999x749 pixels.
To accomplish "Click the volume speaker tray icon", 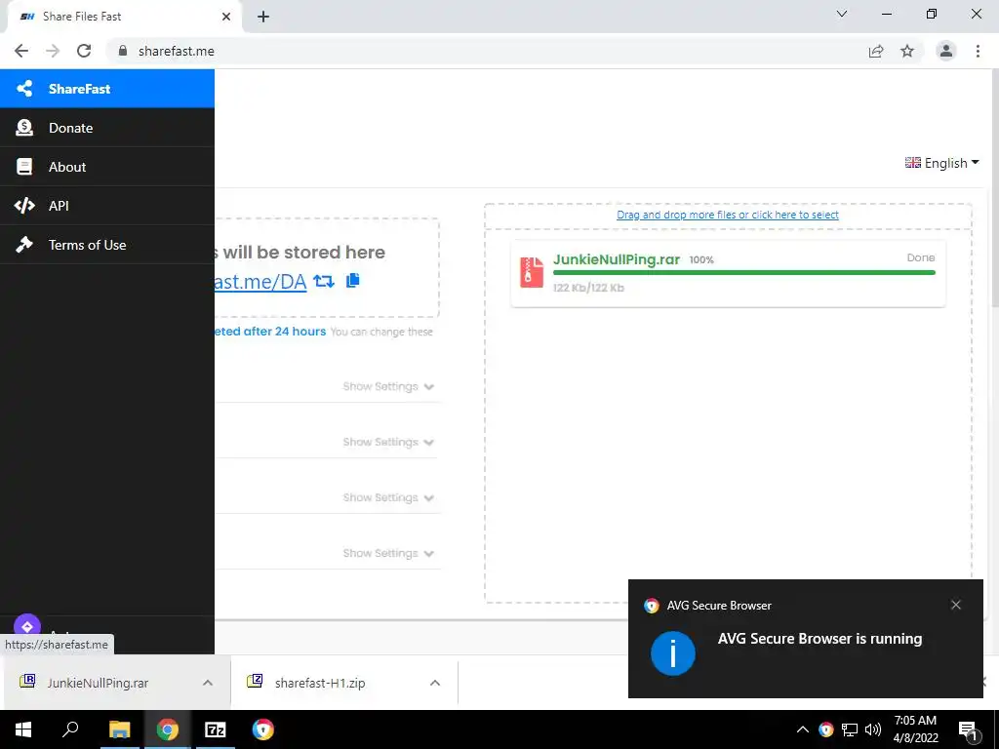I will click(873, 729).
